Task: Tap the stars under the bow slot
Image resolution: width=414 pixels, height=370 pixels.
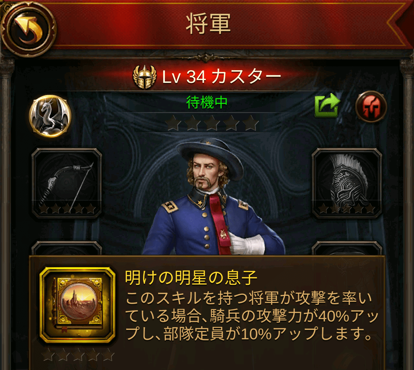Action: [67, 209]
